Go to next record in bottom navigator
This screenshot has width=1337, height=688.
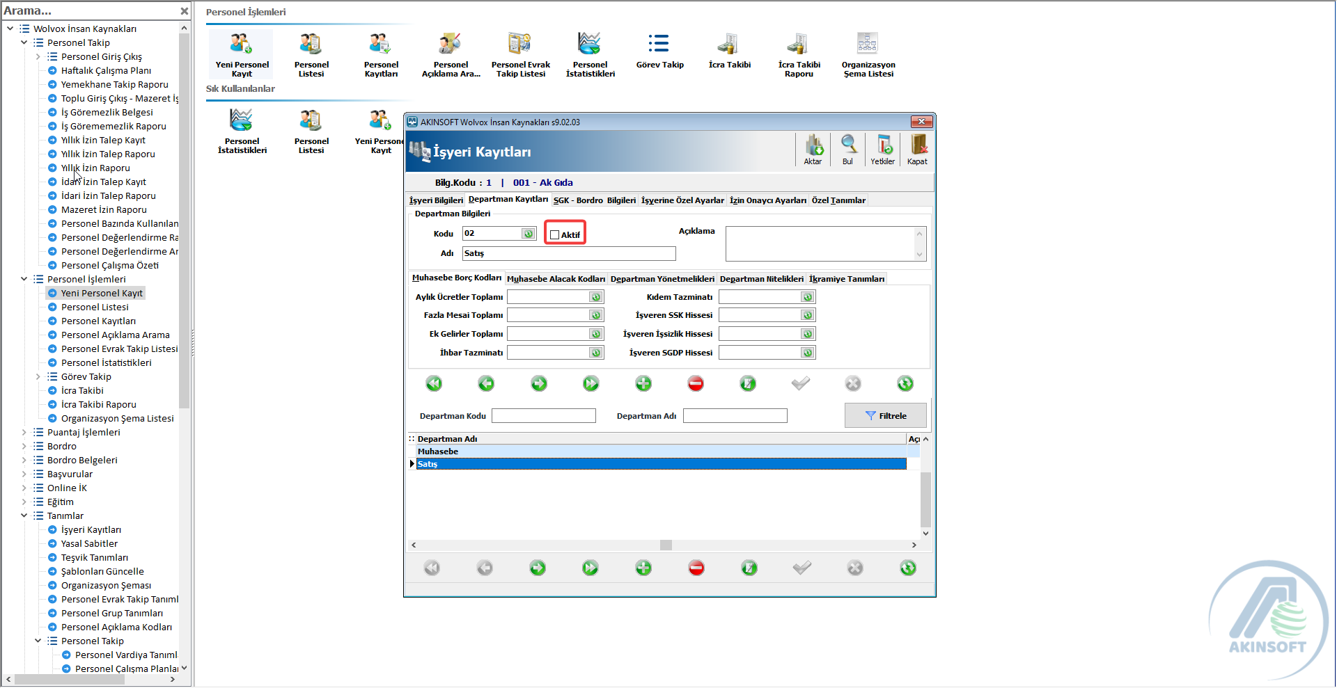click(x=538, y=568)
